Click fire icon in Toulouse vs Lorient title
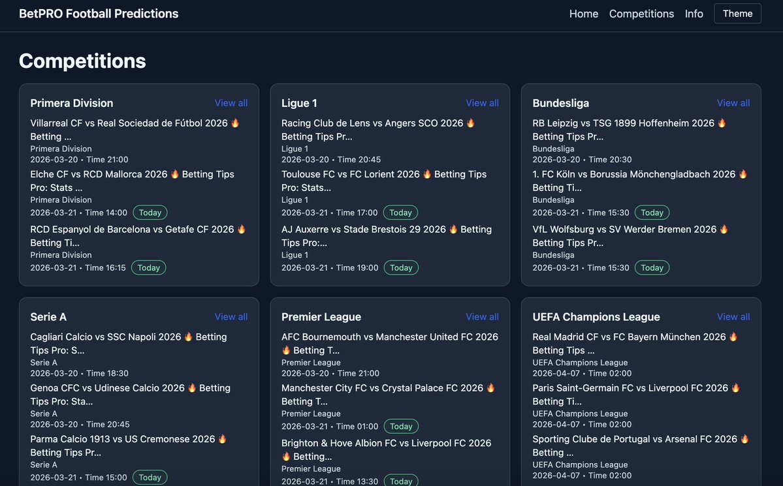783x486 pixels. [427, 174]
